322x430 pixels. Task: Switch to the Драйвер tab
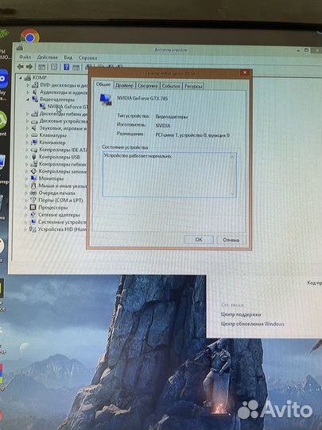pos(124,85)
